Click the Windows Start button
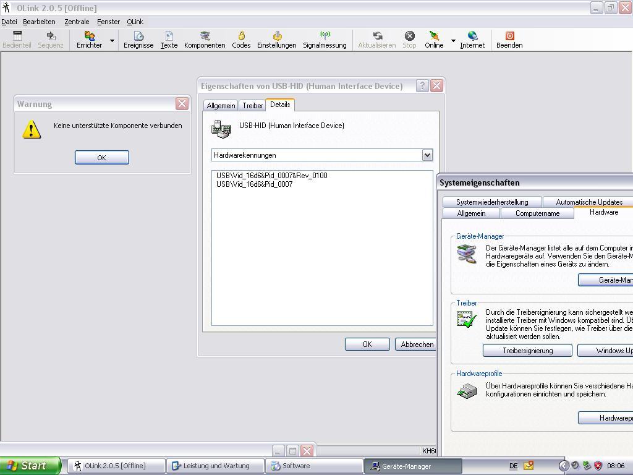Viewport: 633px width, 475px height. click(x=30, y=466)
